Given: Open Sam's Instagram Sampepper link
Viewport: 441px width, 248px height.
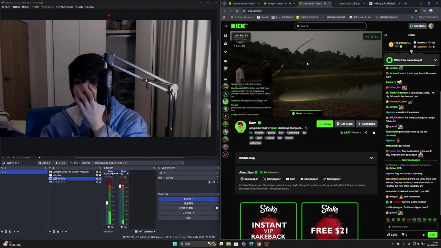Looking at the screenshot, I should coord(249,179).
